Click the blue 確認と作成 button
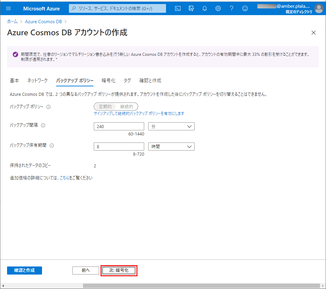326x289 pixels. [x=25, y=271]
